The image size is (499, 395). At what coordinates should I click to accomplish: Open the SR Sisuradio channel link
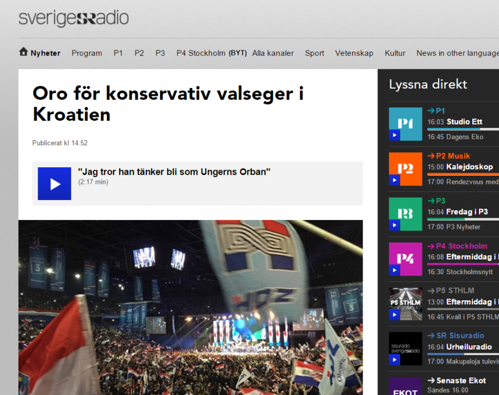pos(456,336)
